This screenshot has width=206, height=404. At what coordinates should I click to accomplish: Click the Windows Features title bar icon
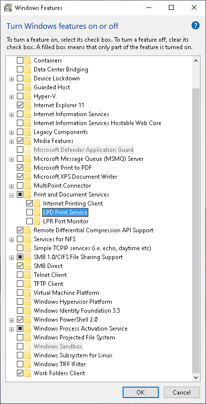[8, 8]
